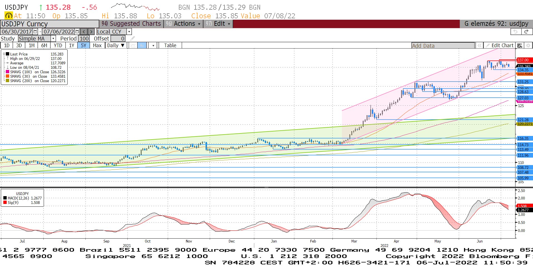Open the annotations notes icon

click(x=520, y=46)
